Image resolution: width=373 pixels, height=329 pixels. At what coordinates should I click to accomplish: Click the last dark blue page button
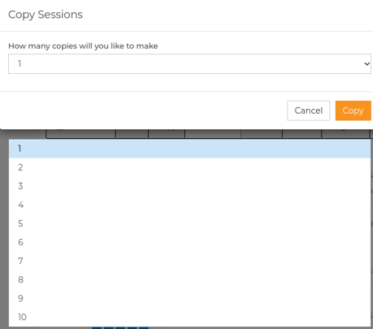(x=144, y=327)
